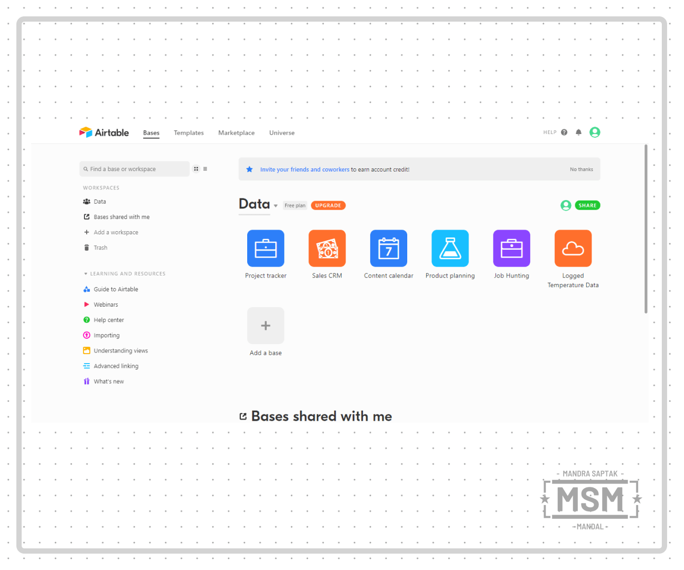
Task: Click the star icon in invite banner
Action: (x=249, y=169)
